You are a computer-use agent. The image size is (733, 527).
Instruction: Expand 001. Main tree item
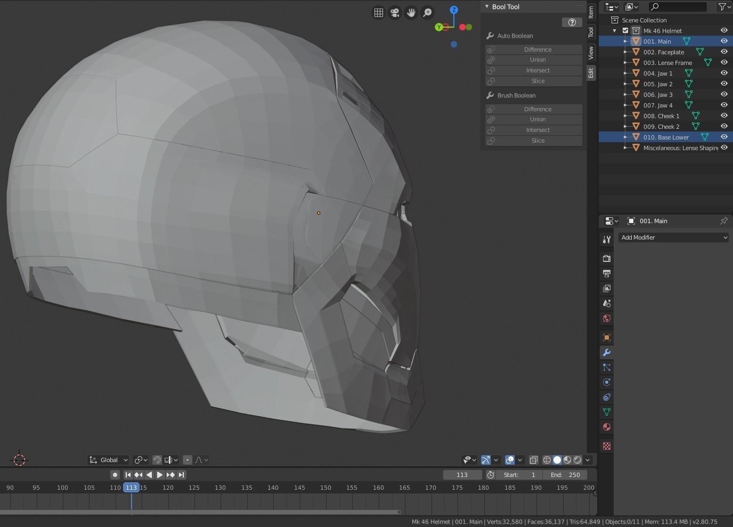[626, 41]
